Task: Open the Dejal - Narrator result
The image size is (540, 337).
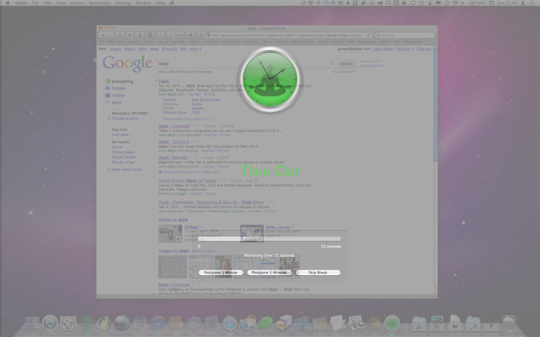Action: pos(173,158)
